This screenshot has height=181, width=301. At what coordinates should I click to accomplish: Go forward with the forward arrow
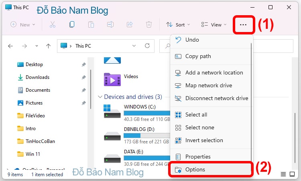24,46
